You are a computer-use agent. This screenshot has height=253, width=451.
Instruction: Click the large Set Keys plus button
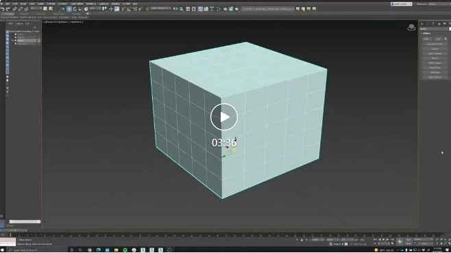tap(400, 241)
